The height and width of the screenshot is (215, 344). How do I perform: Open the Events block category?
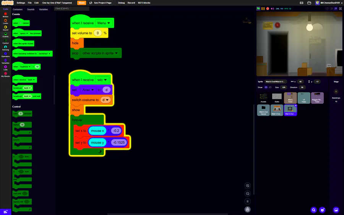tap(5, 35)
